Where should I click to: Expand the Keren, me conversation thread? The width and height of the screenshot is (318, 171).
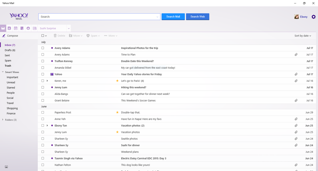point(47,81)
